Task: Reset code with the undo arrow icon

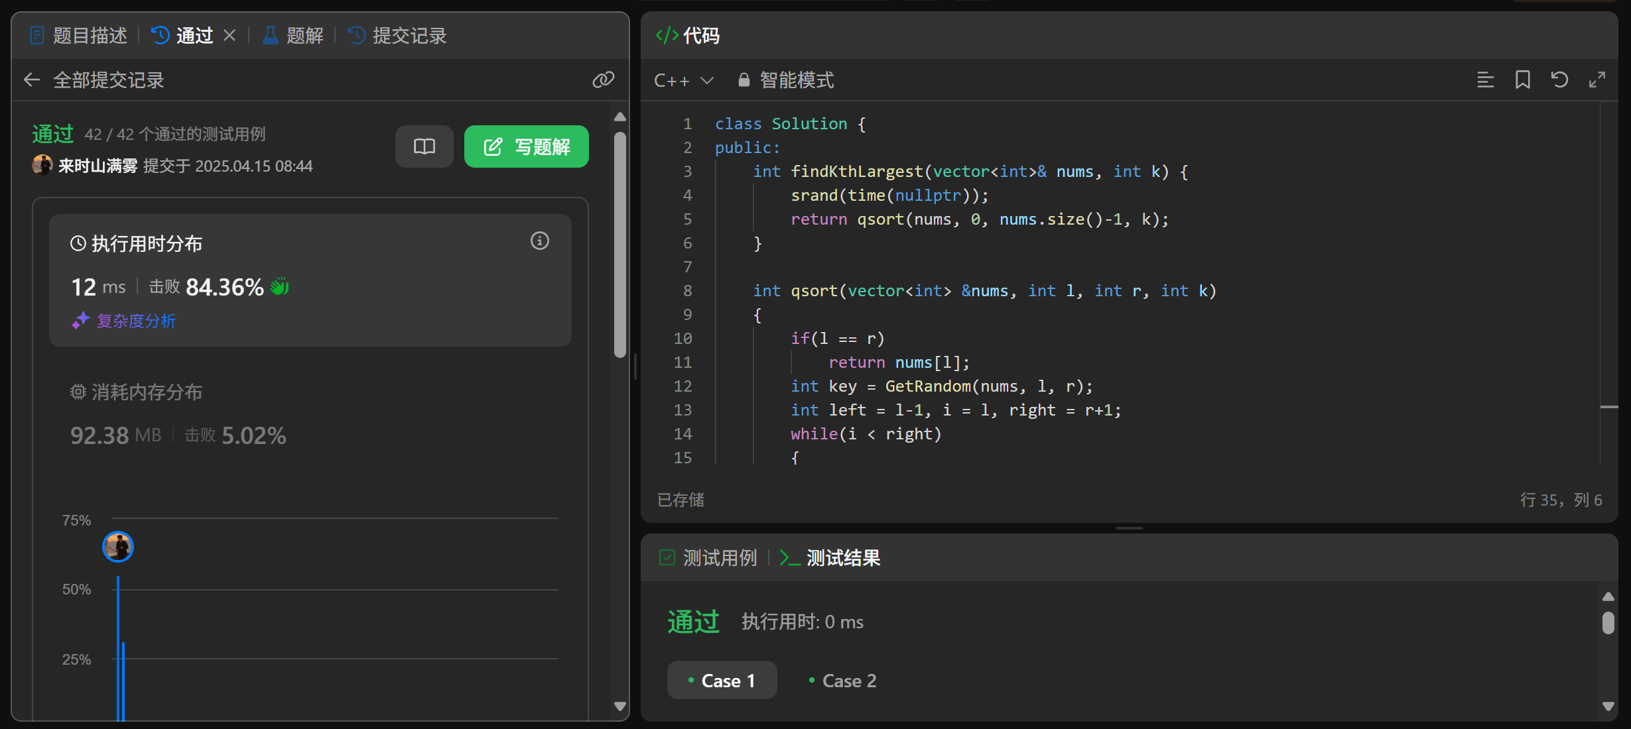Action: (1559, 80)
